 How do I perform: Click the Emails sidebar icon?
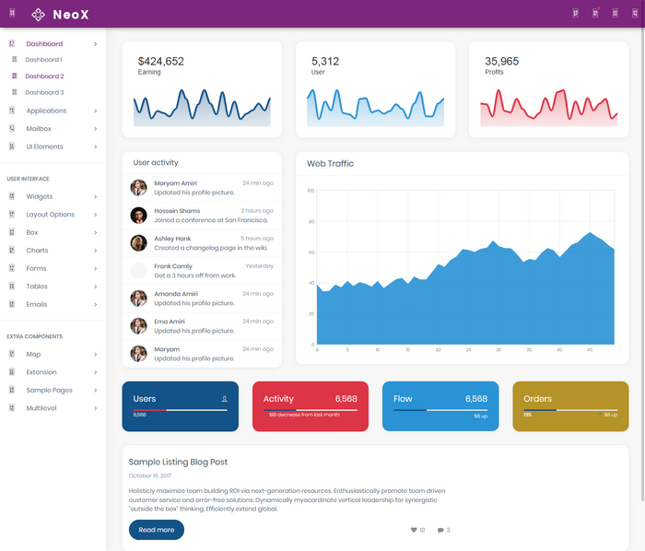point(12,304)
